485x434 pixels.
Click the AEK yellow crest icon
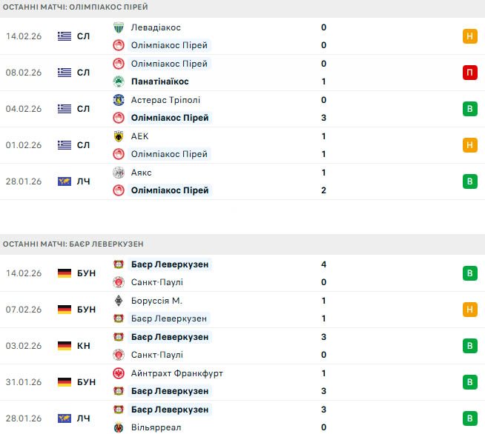coord(118,136)
